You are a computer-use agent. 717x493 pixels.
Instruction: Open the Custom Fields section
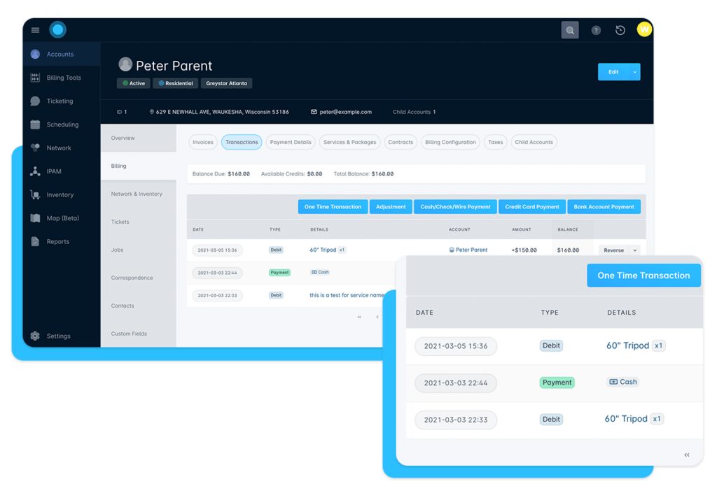(139, 334)
